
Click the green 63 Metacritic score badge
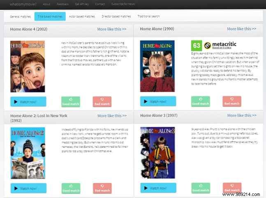(x=197, y=46)
